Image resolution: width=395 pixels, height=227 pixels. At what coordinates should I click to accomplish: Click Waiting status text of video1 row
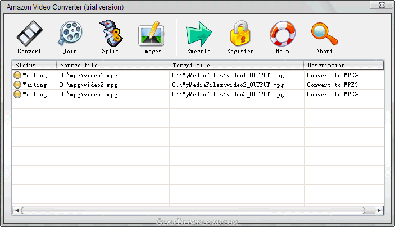click(35, 76)
